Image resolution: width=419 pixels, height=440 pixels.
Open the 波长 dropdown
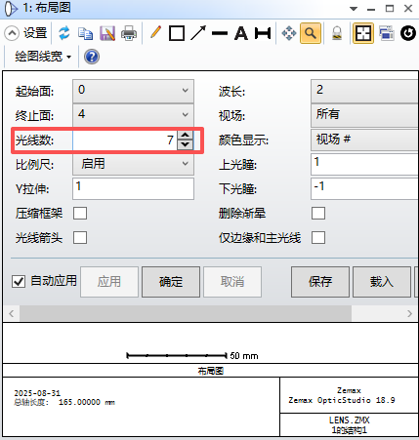[364, 91]
